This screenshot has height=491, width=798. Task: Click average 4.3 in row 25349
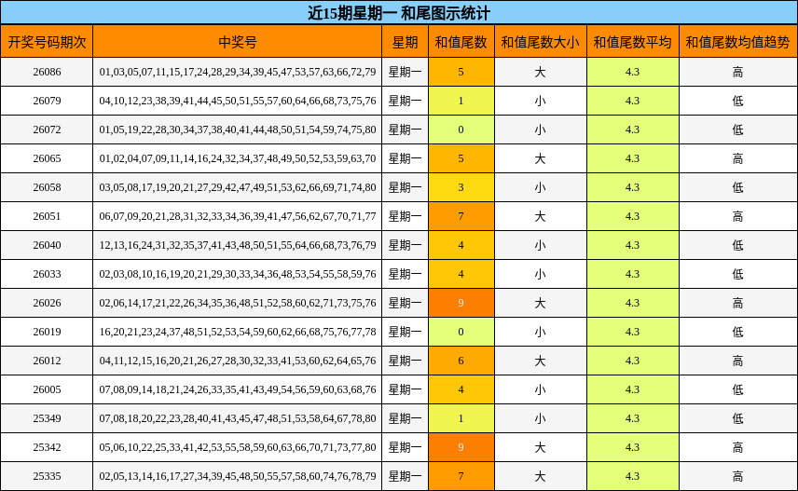[x=633, y=418]
